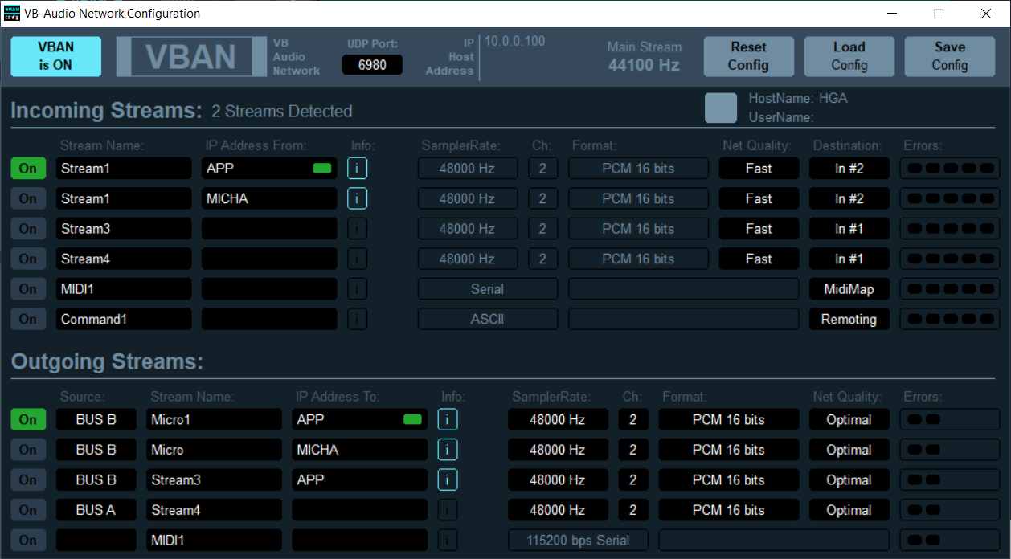Click the 10.0.0.100 host address
The image size is (1011, 559).
(514, 41)
